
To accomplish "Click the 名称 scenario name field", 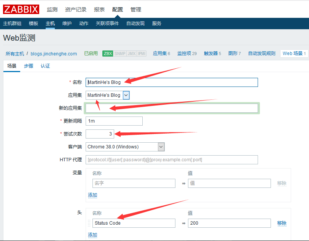I will click(x=172, y=82).
